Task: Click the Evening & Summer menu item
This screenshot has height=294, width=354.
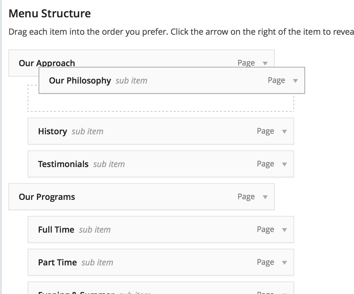Action: point(161,288)
